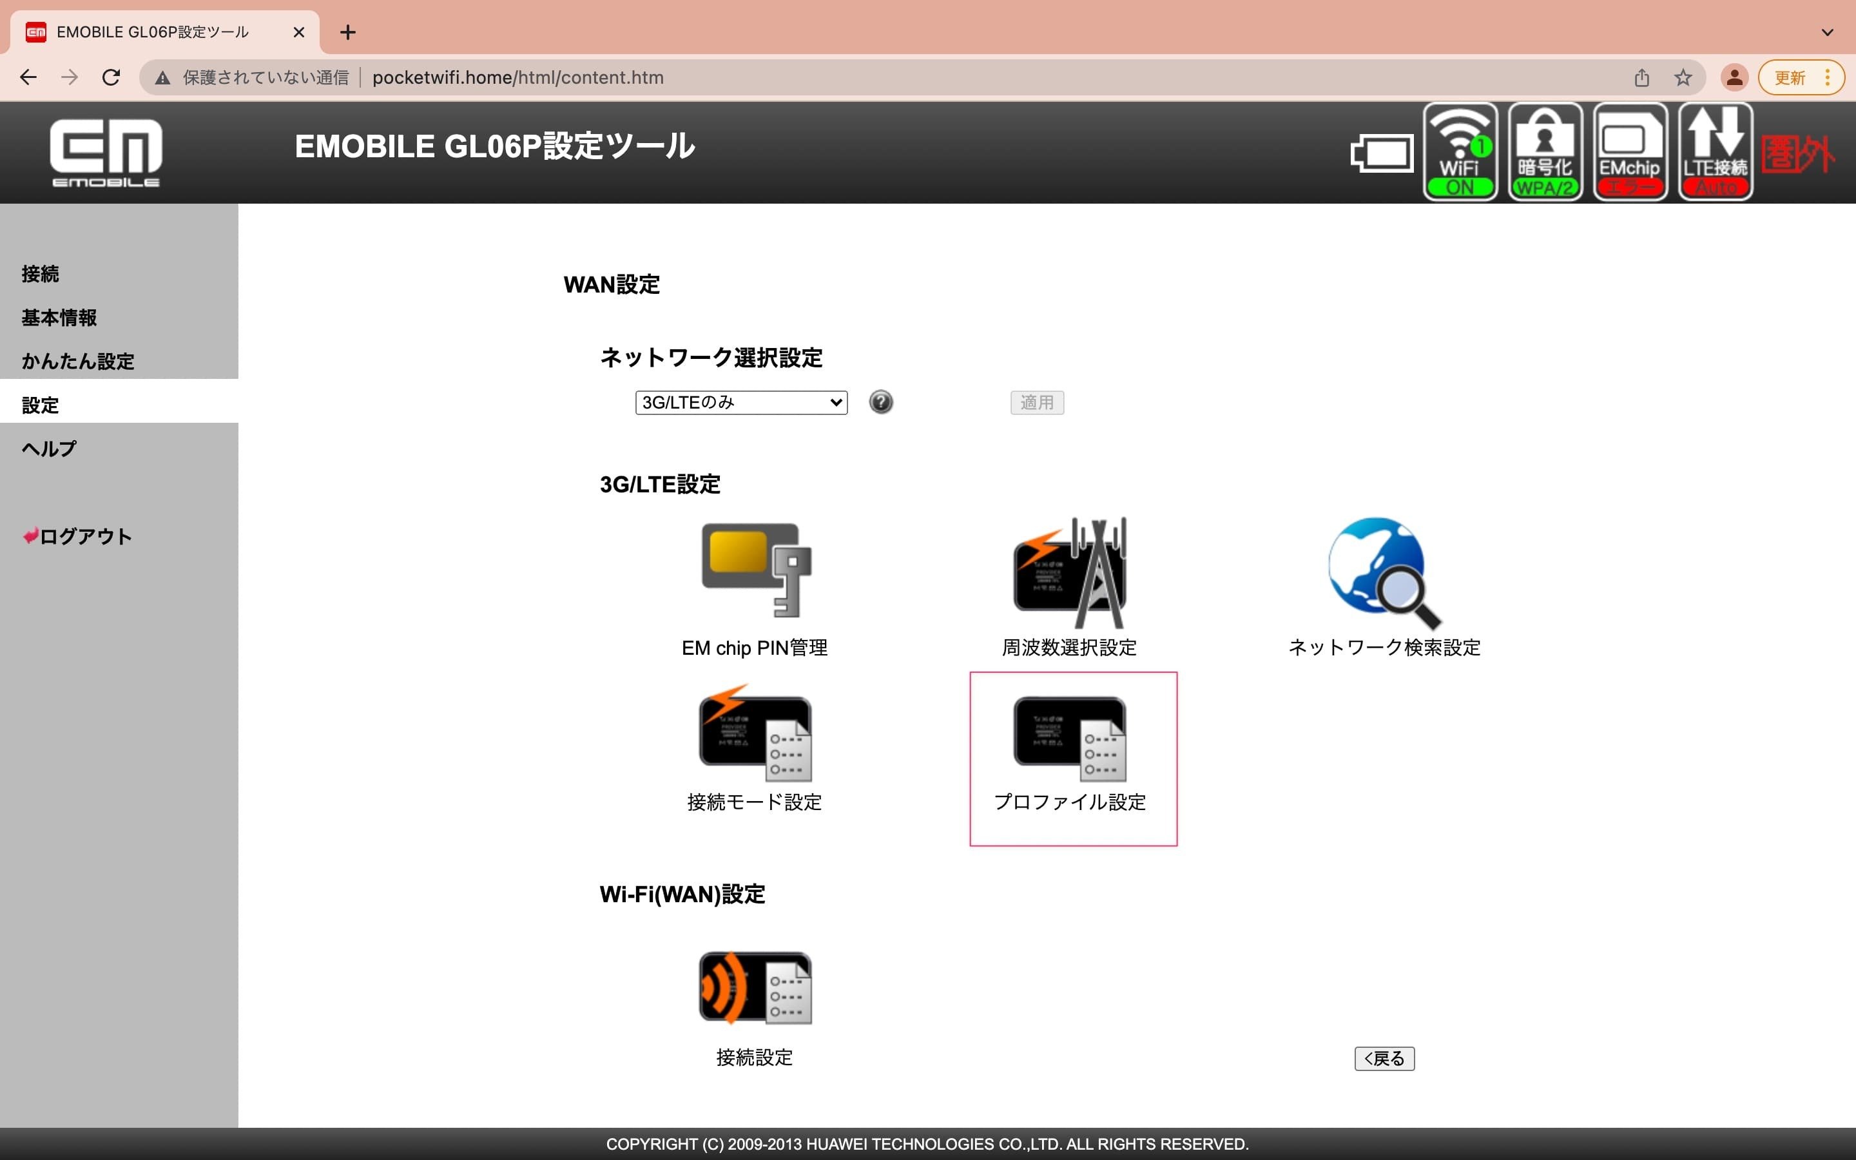Screen dimensions: 1856x1160
Task: Click the <戻る button
Action: (1384, 1059)
